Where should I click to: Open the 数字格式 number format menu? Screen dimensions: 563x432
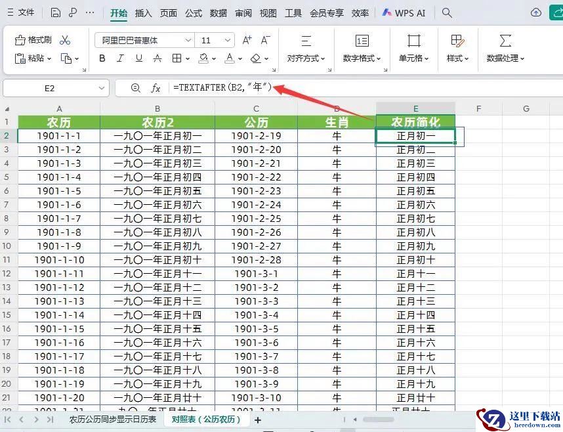click(362, 49)
